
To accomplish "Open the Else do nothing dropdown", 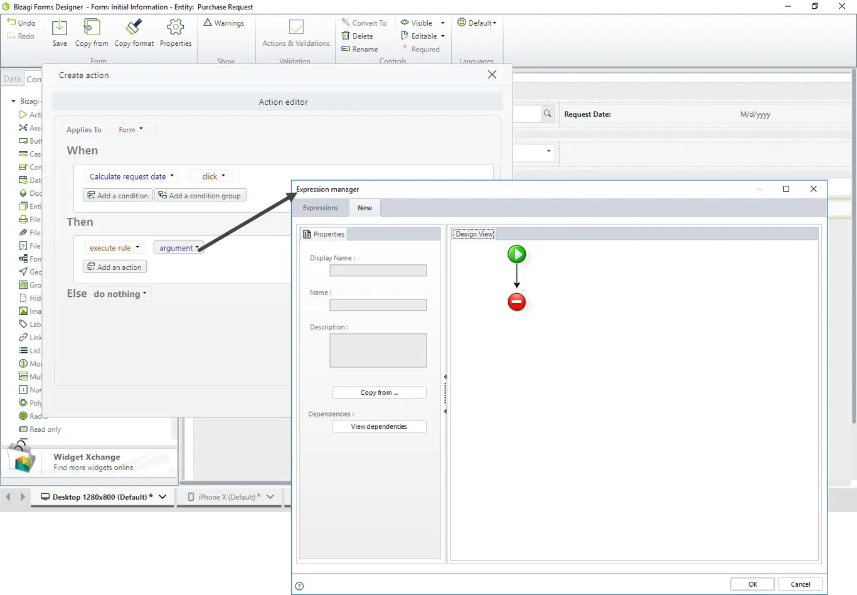I will point(120,294).
